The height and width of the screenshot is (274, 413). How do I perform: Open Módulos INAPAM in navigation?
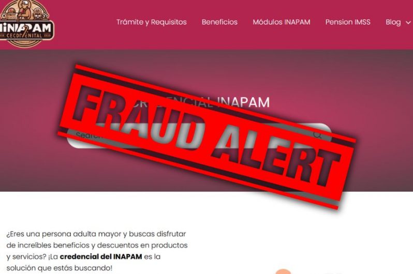[x=282, y=22]
